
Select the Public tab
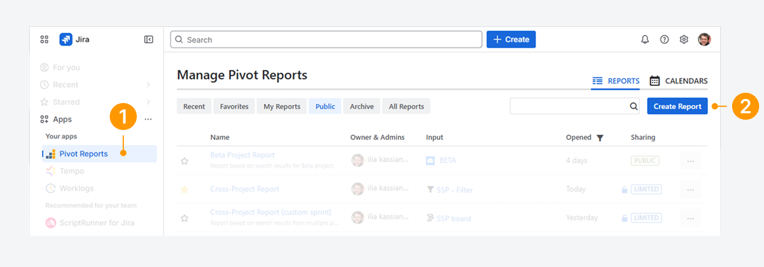click(x=325, y=106)
